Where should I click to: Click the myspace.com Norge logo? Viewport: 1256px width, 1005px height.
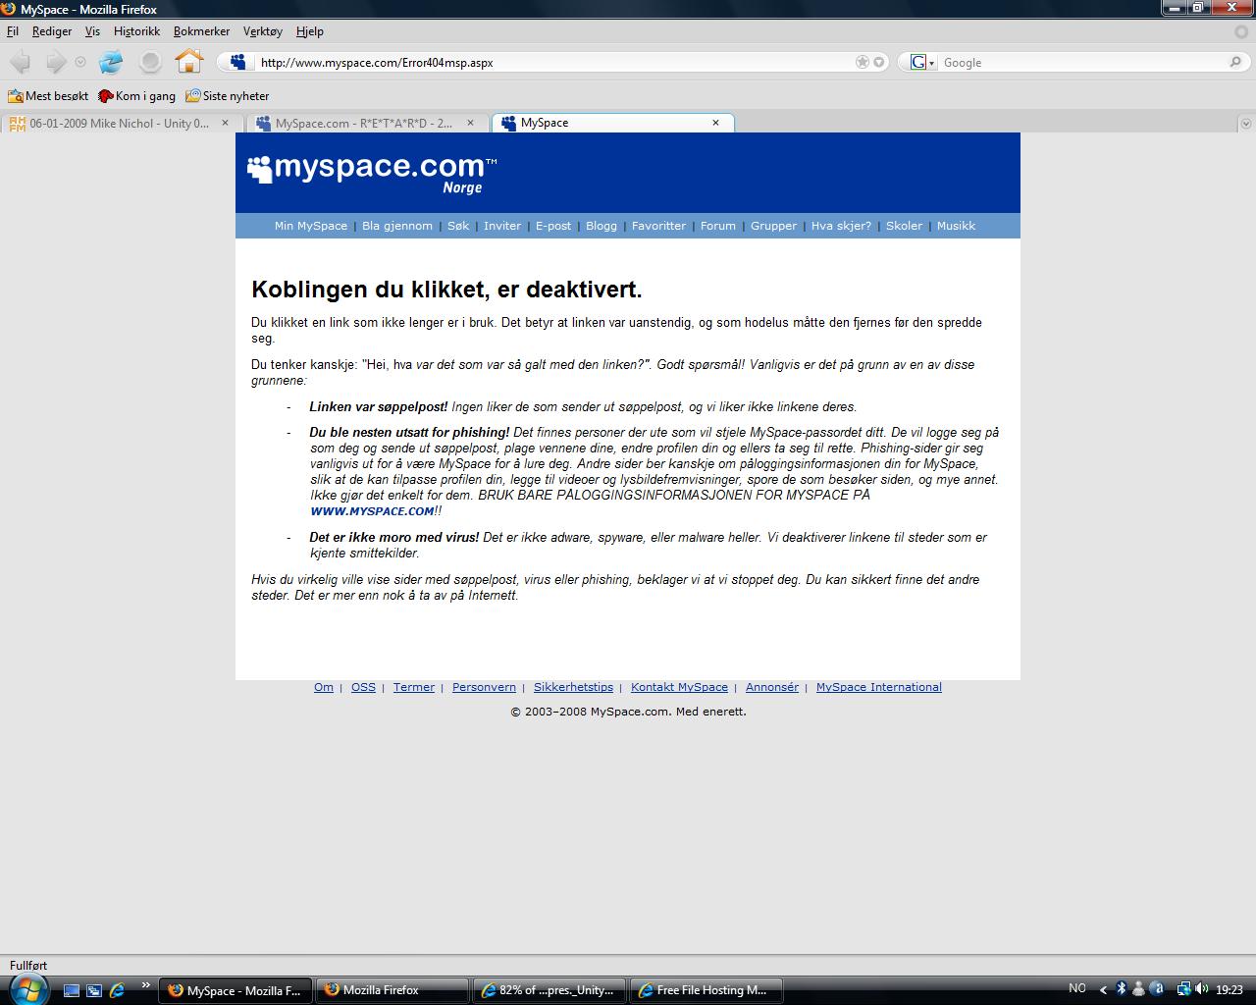372,174
